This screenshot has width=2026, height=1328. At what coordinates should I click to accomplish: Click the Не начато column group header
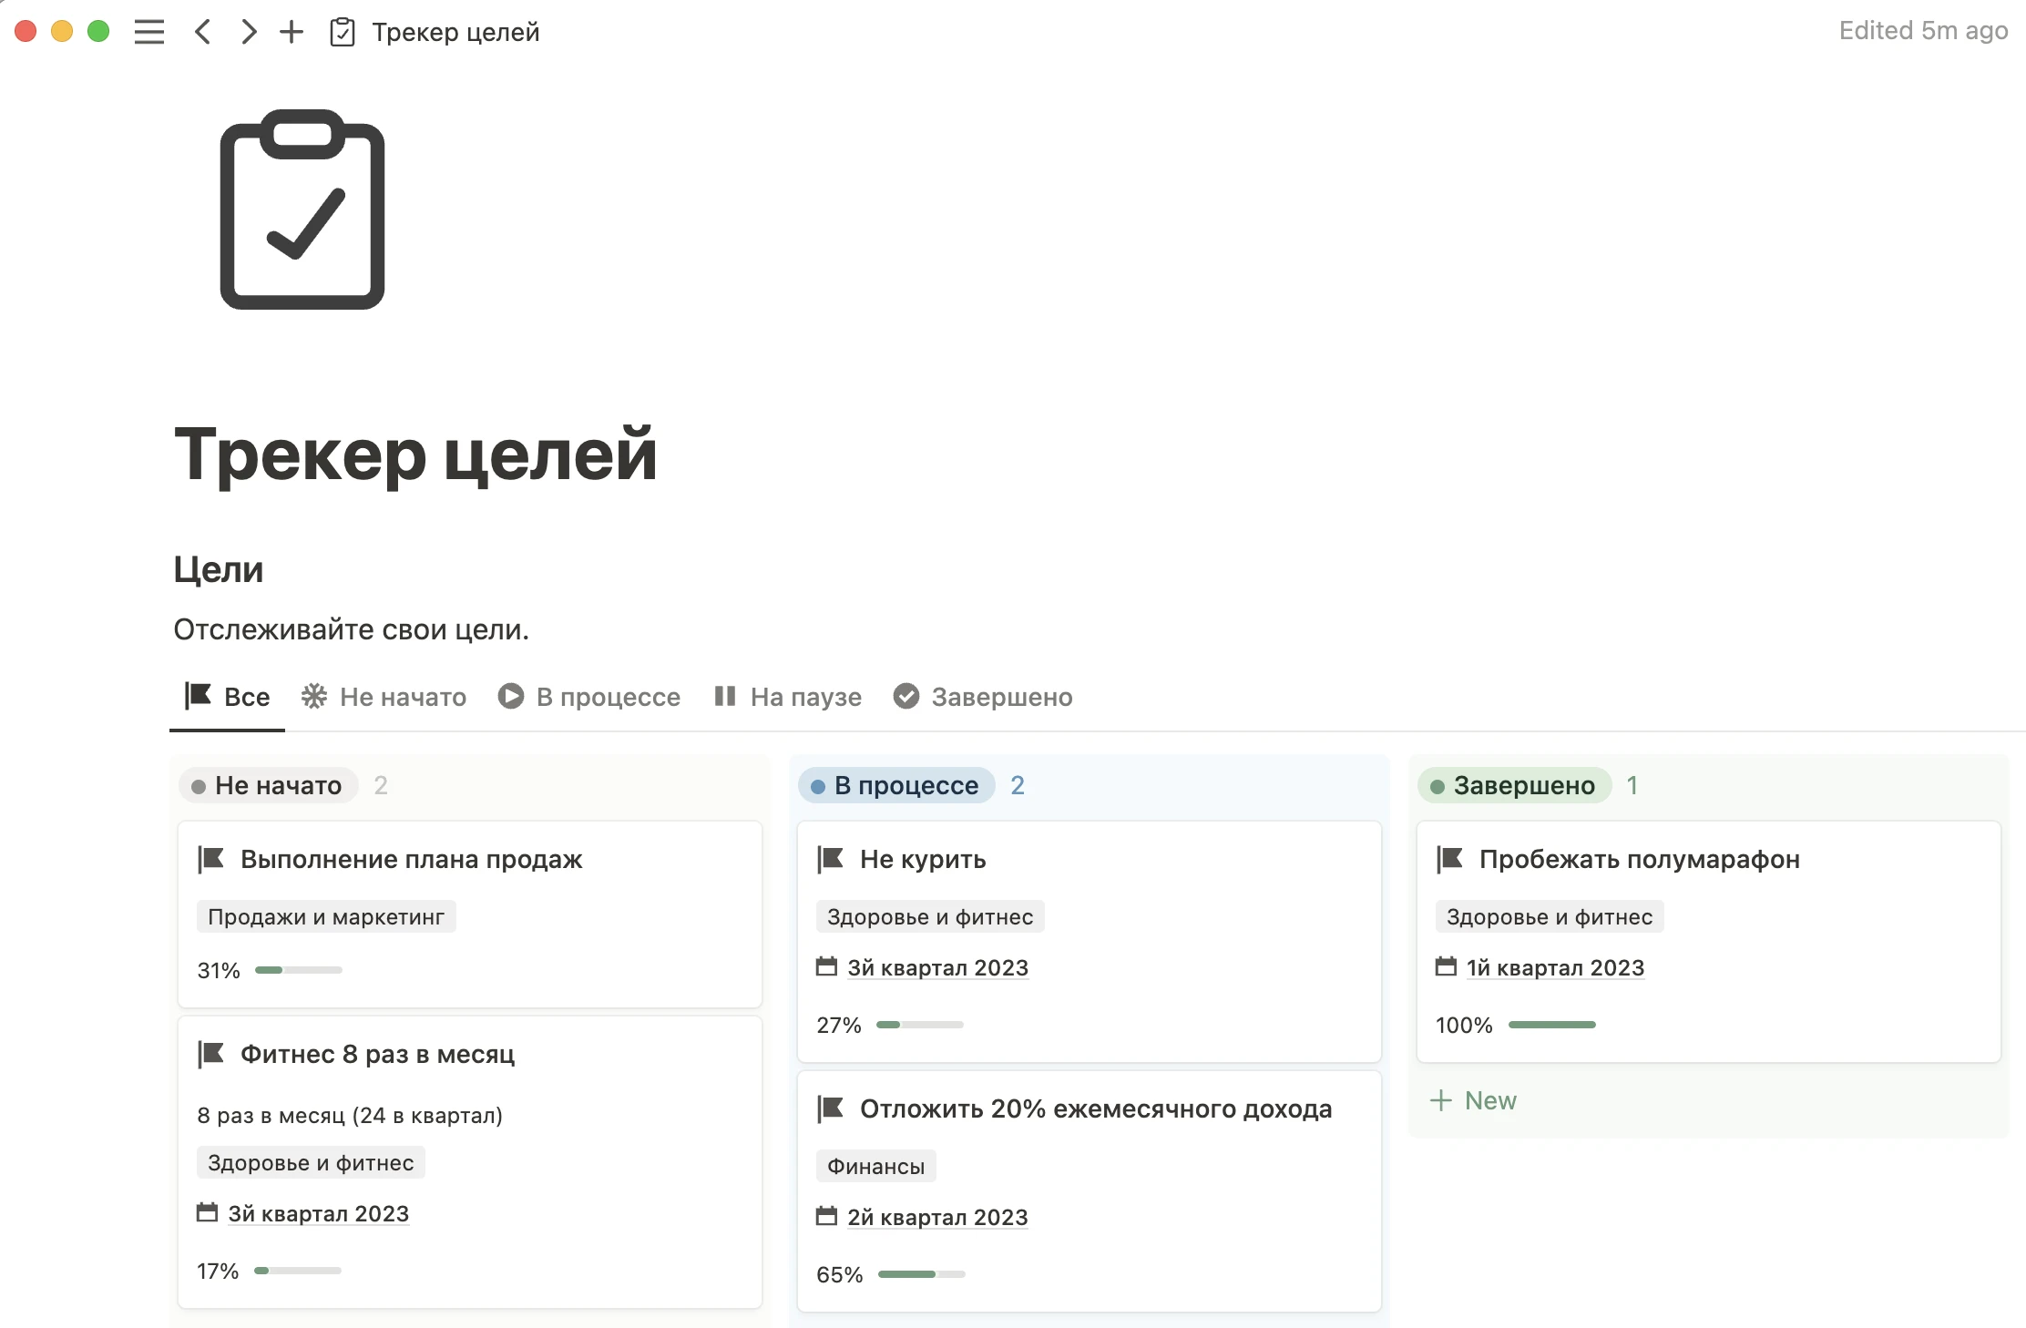(x=270, y=785)
